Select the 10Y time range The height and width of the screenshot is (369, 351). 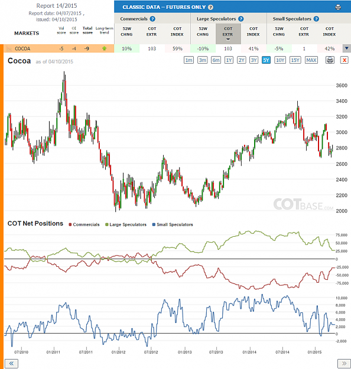(x=280, y=60)
